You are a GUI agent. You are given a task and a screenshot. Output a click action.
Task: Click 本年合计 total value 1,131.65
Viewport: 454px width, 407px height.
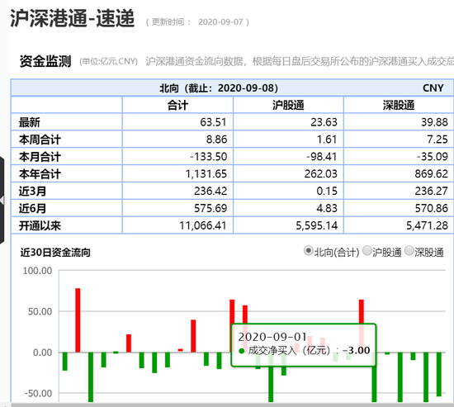click(x=206, y=174)
